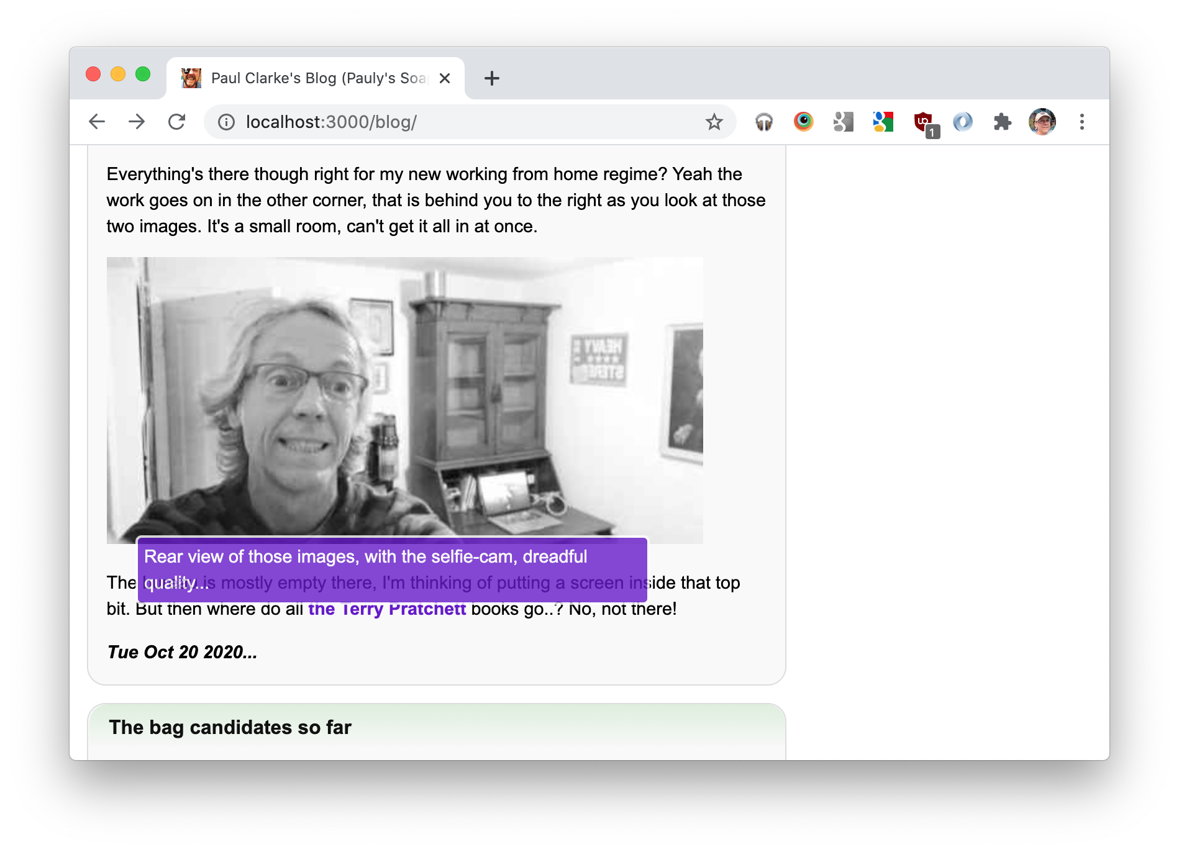
Task: Open the Extensions puzzle piece menu
Action: click(1003, 122)
